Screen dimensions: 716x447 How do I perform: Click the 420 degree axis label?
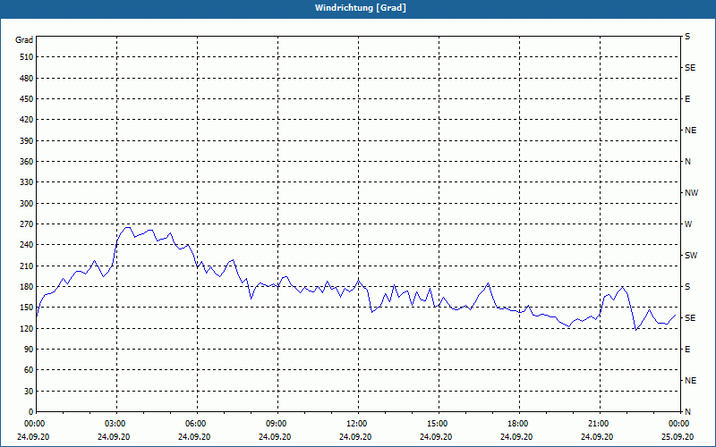[x=27, y=120]
